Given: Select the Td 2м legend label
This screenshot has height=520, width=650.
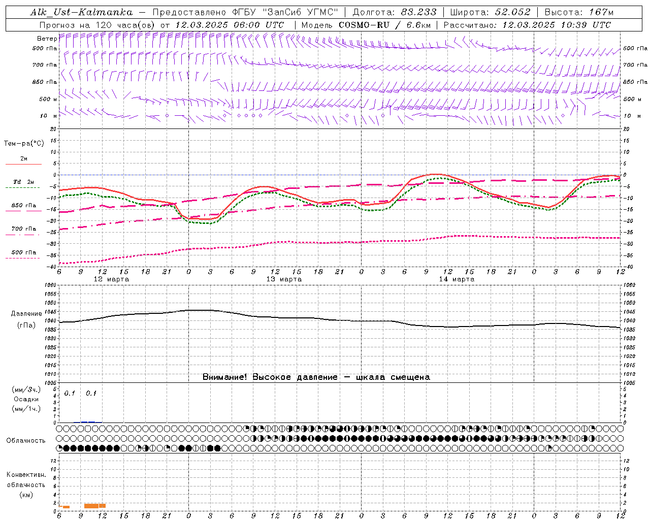Looking at the screenshot, I should pos(23,182).
